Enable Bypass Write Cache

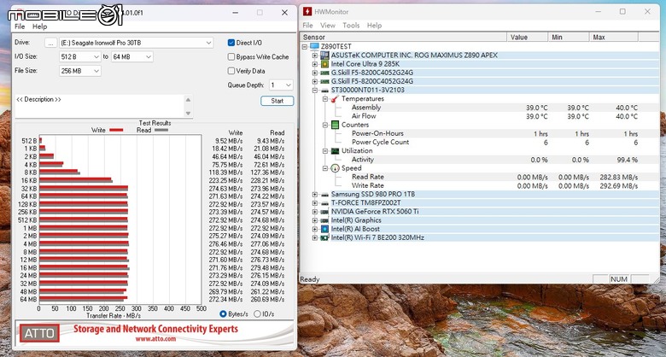pos(231,56)
